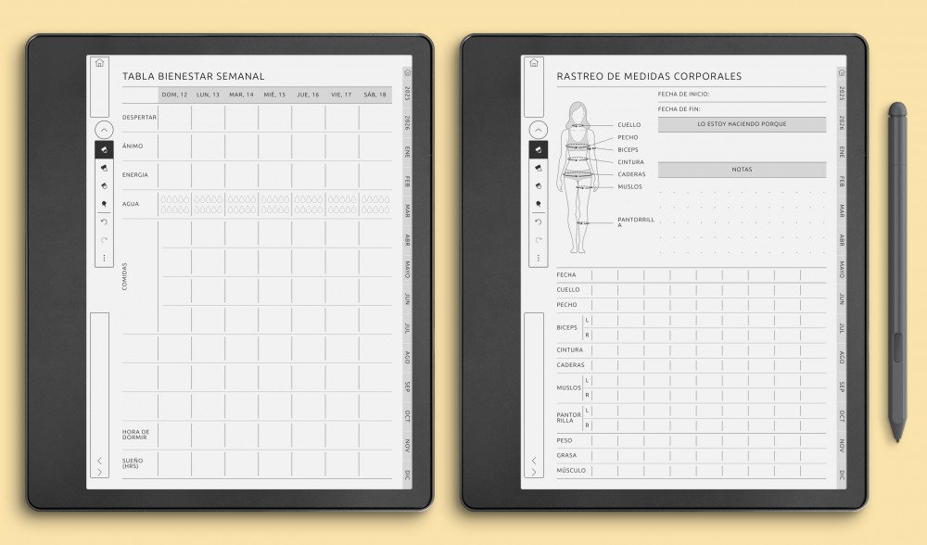The height and width of the screenshot is (545, 927).
Task: Select the Eraser tool
Action: tap(104, 186)
